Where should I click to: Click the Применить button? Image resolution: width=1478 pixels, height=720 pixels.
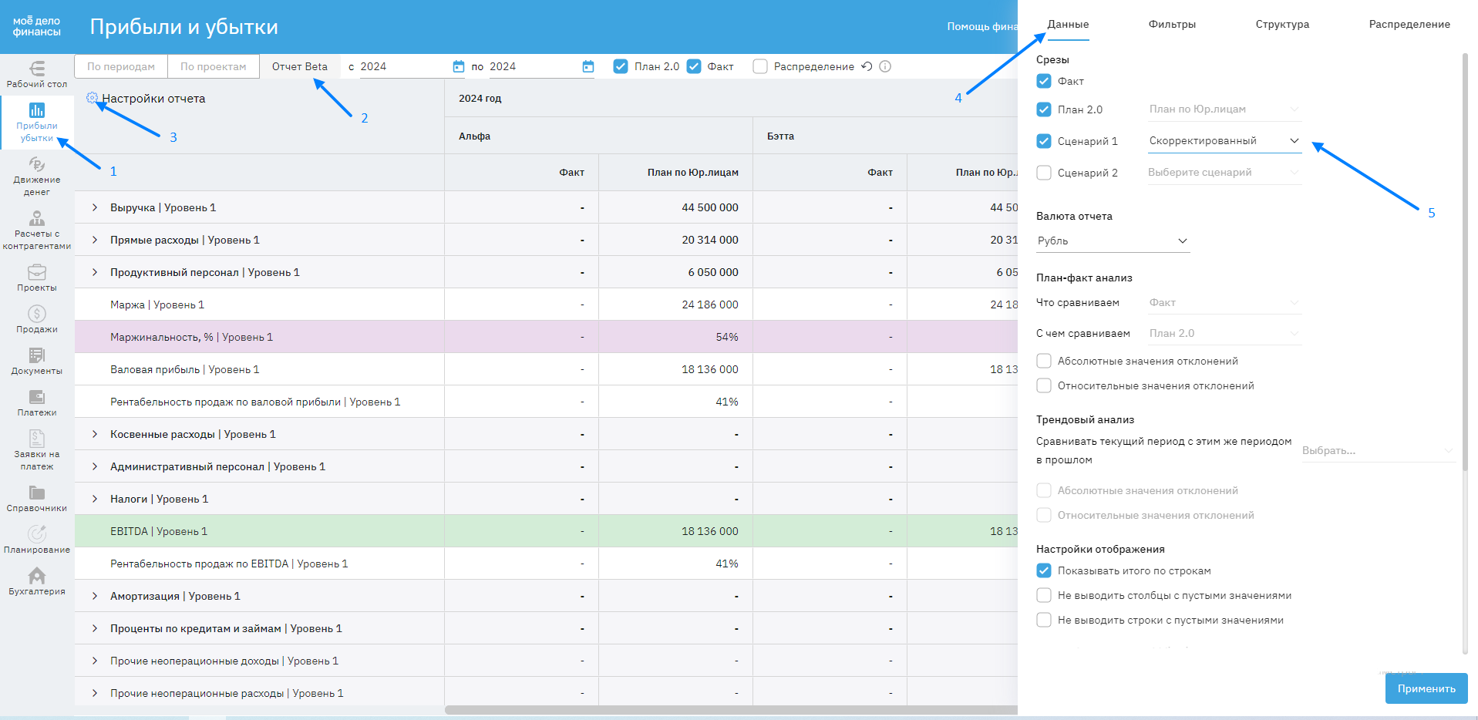coord(1426,688)
